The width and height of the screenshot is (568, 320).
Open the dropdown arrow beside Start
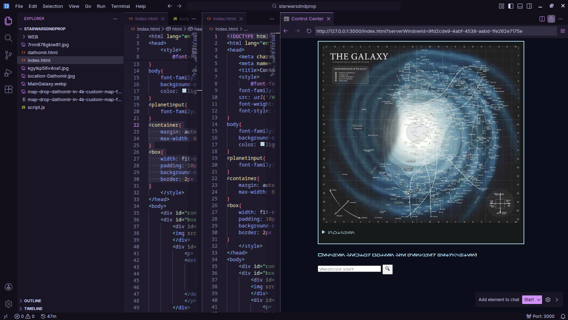539,300
